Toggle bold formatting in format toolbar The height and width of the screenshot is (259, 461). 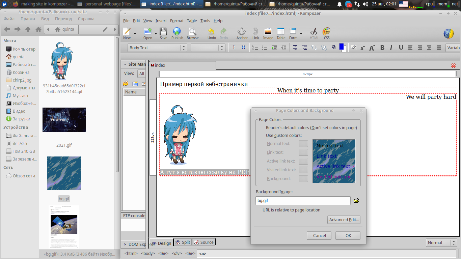click(382, 48)
